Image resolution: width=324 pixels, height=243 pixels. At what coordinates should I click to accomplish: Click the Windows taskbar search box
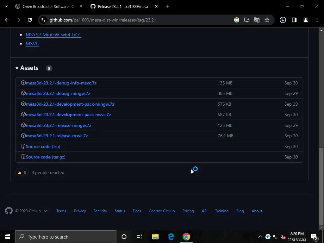[x=66, y=237]
